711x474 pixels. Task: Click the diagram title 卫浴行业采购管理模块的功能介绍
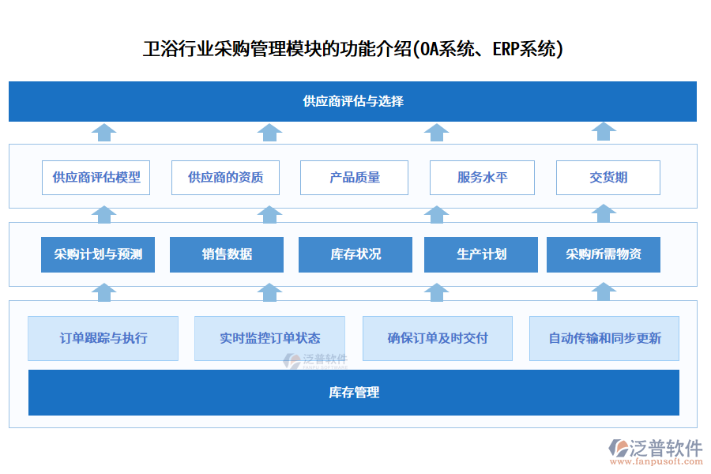tap(355, 50)
